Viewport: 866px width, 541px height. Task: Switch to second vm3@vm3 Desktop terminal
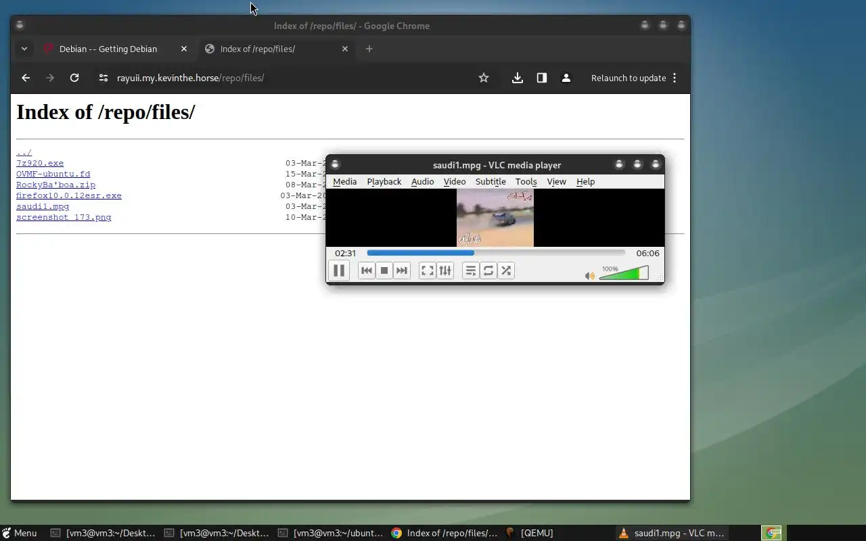tap(217, 533)
